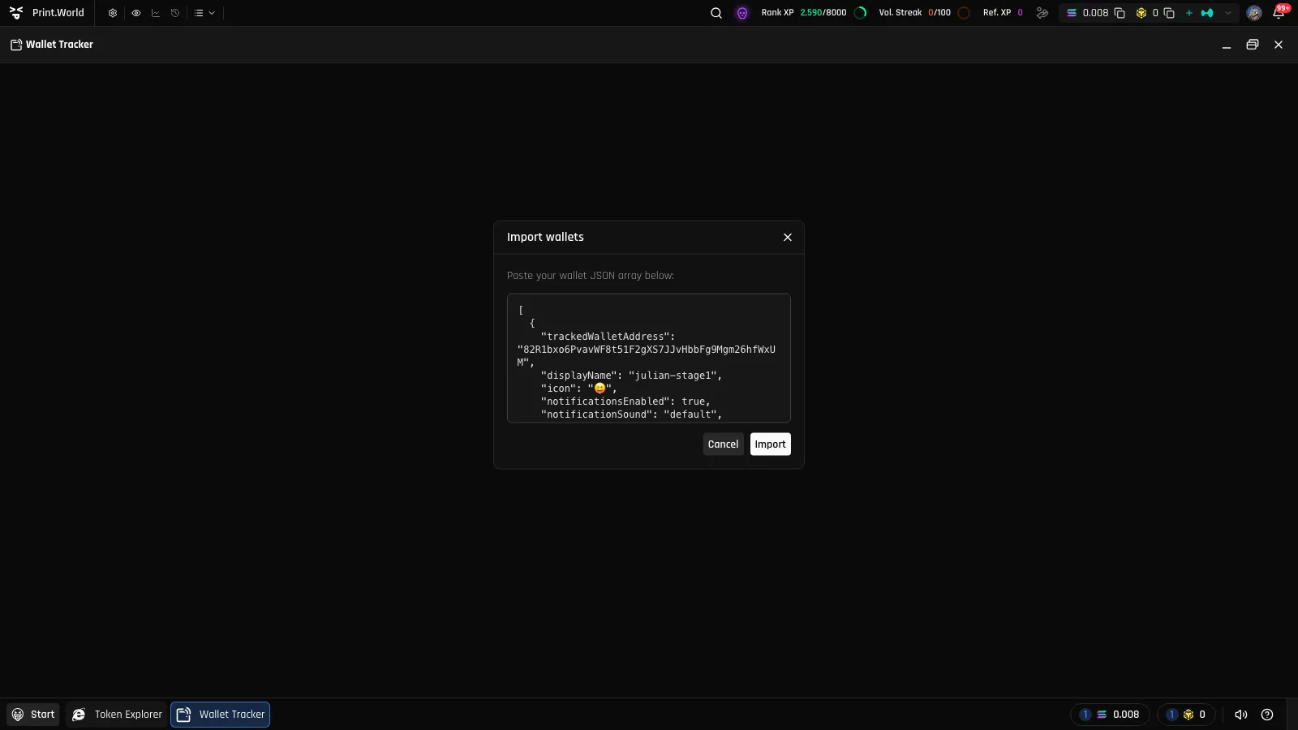
Task: Minimize the Wallet Tracker window
Action: [1227, 45]
